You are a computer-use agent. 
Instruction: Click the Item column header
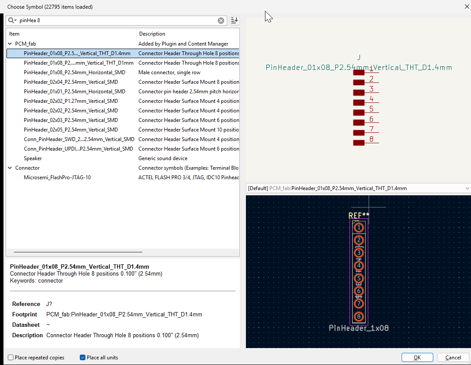click(x=71, y=34)
